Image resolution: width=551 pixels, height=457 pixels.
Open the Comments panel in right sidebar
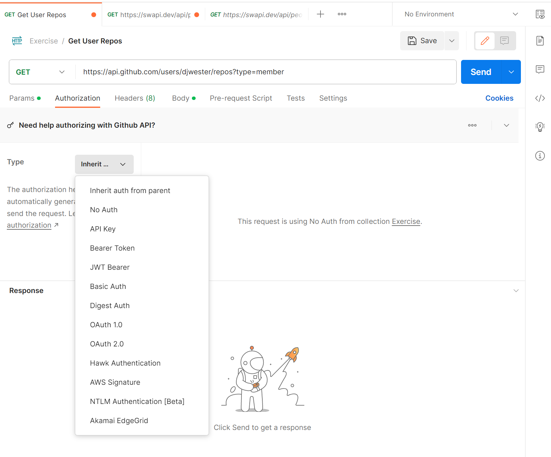pos(540,69)
